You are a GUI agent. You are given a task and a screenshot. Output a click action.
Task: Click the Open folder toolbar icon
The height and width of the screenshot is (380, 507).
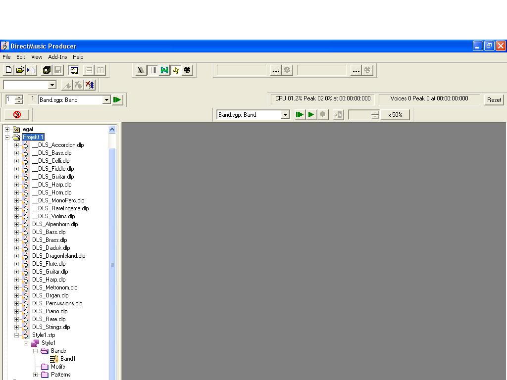(x=20, y=70)
